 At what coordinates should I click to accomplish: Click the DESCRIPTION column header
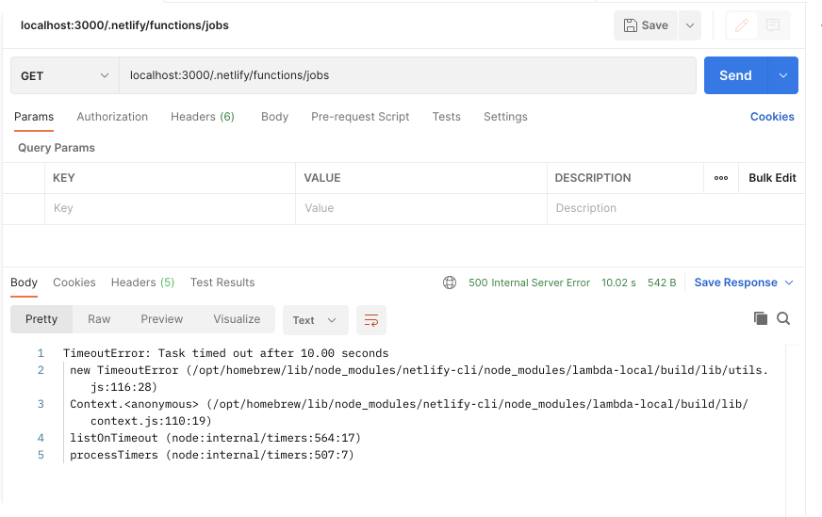[593, 178]
